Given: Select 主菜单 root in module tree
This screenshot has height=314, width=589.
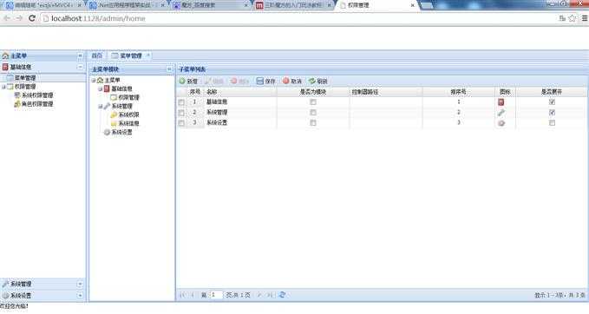Looking at the screenshot, I should (x=112, y=81).
